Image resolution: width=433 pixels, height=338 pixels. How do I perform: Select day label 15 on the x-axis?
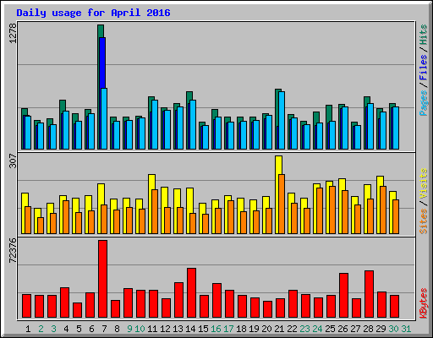coord(203,329)
